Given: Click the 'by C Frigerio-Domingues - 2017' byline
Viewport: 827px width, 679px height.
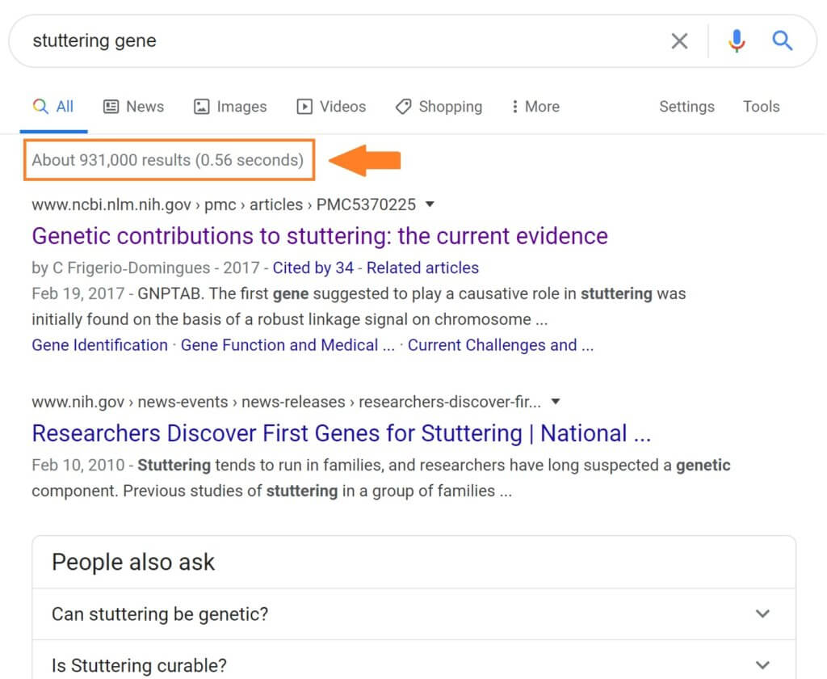Looking at the screenshot, I should [x=145, y=268].
